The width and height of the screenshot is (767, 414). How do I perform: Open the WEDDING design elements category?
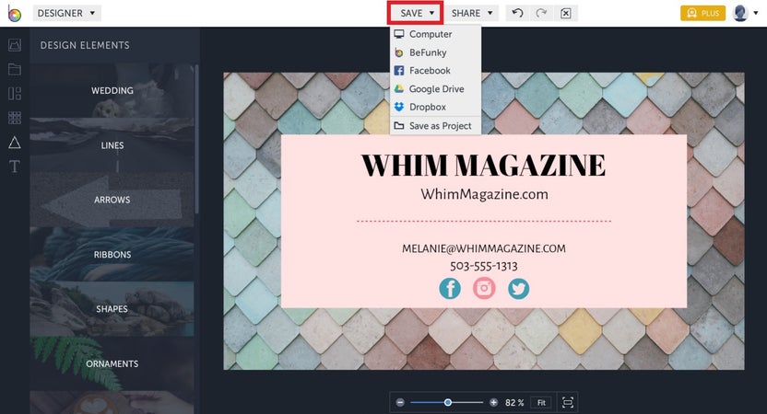click(112, 90)
